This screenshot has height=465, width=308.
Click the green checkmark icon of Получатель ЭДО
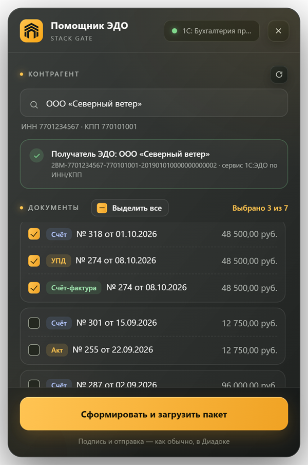(37, 155)
